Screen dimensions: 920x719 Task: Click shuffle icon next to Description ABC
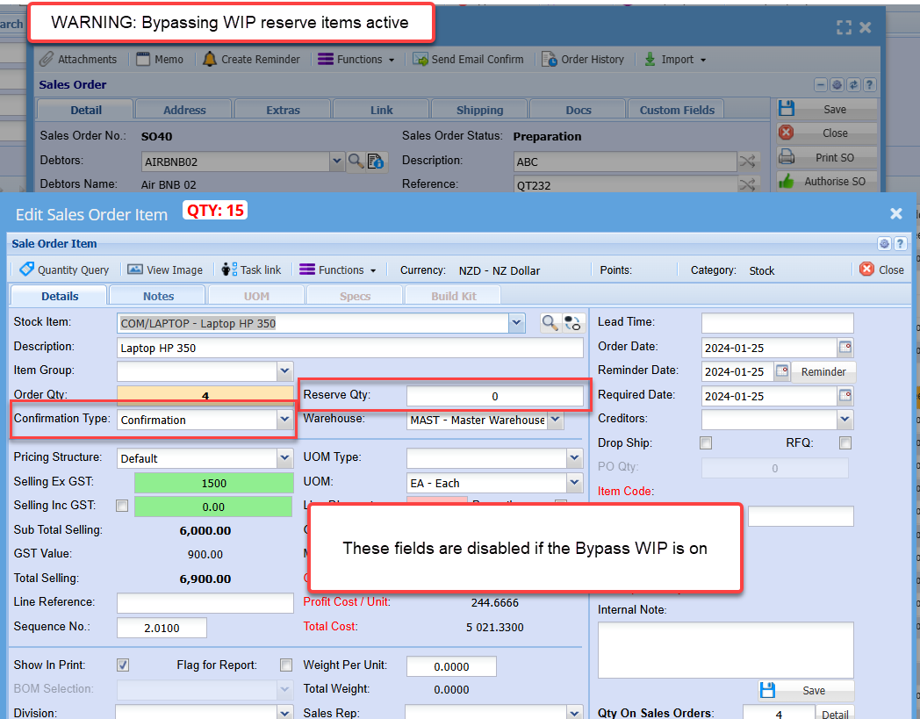click(x=748, y=161)
